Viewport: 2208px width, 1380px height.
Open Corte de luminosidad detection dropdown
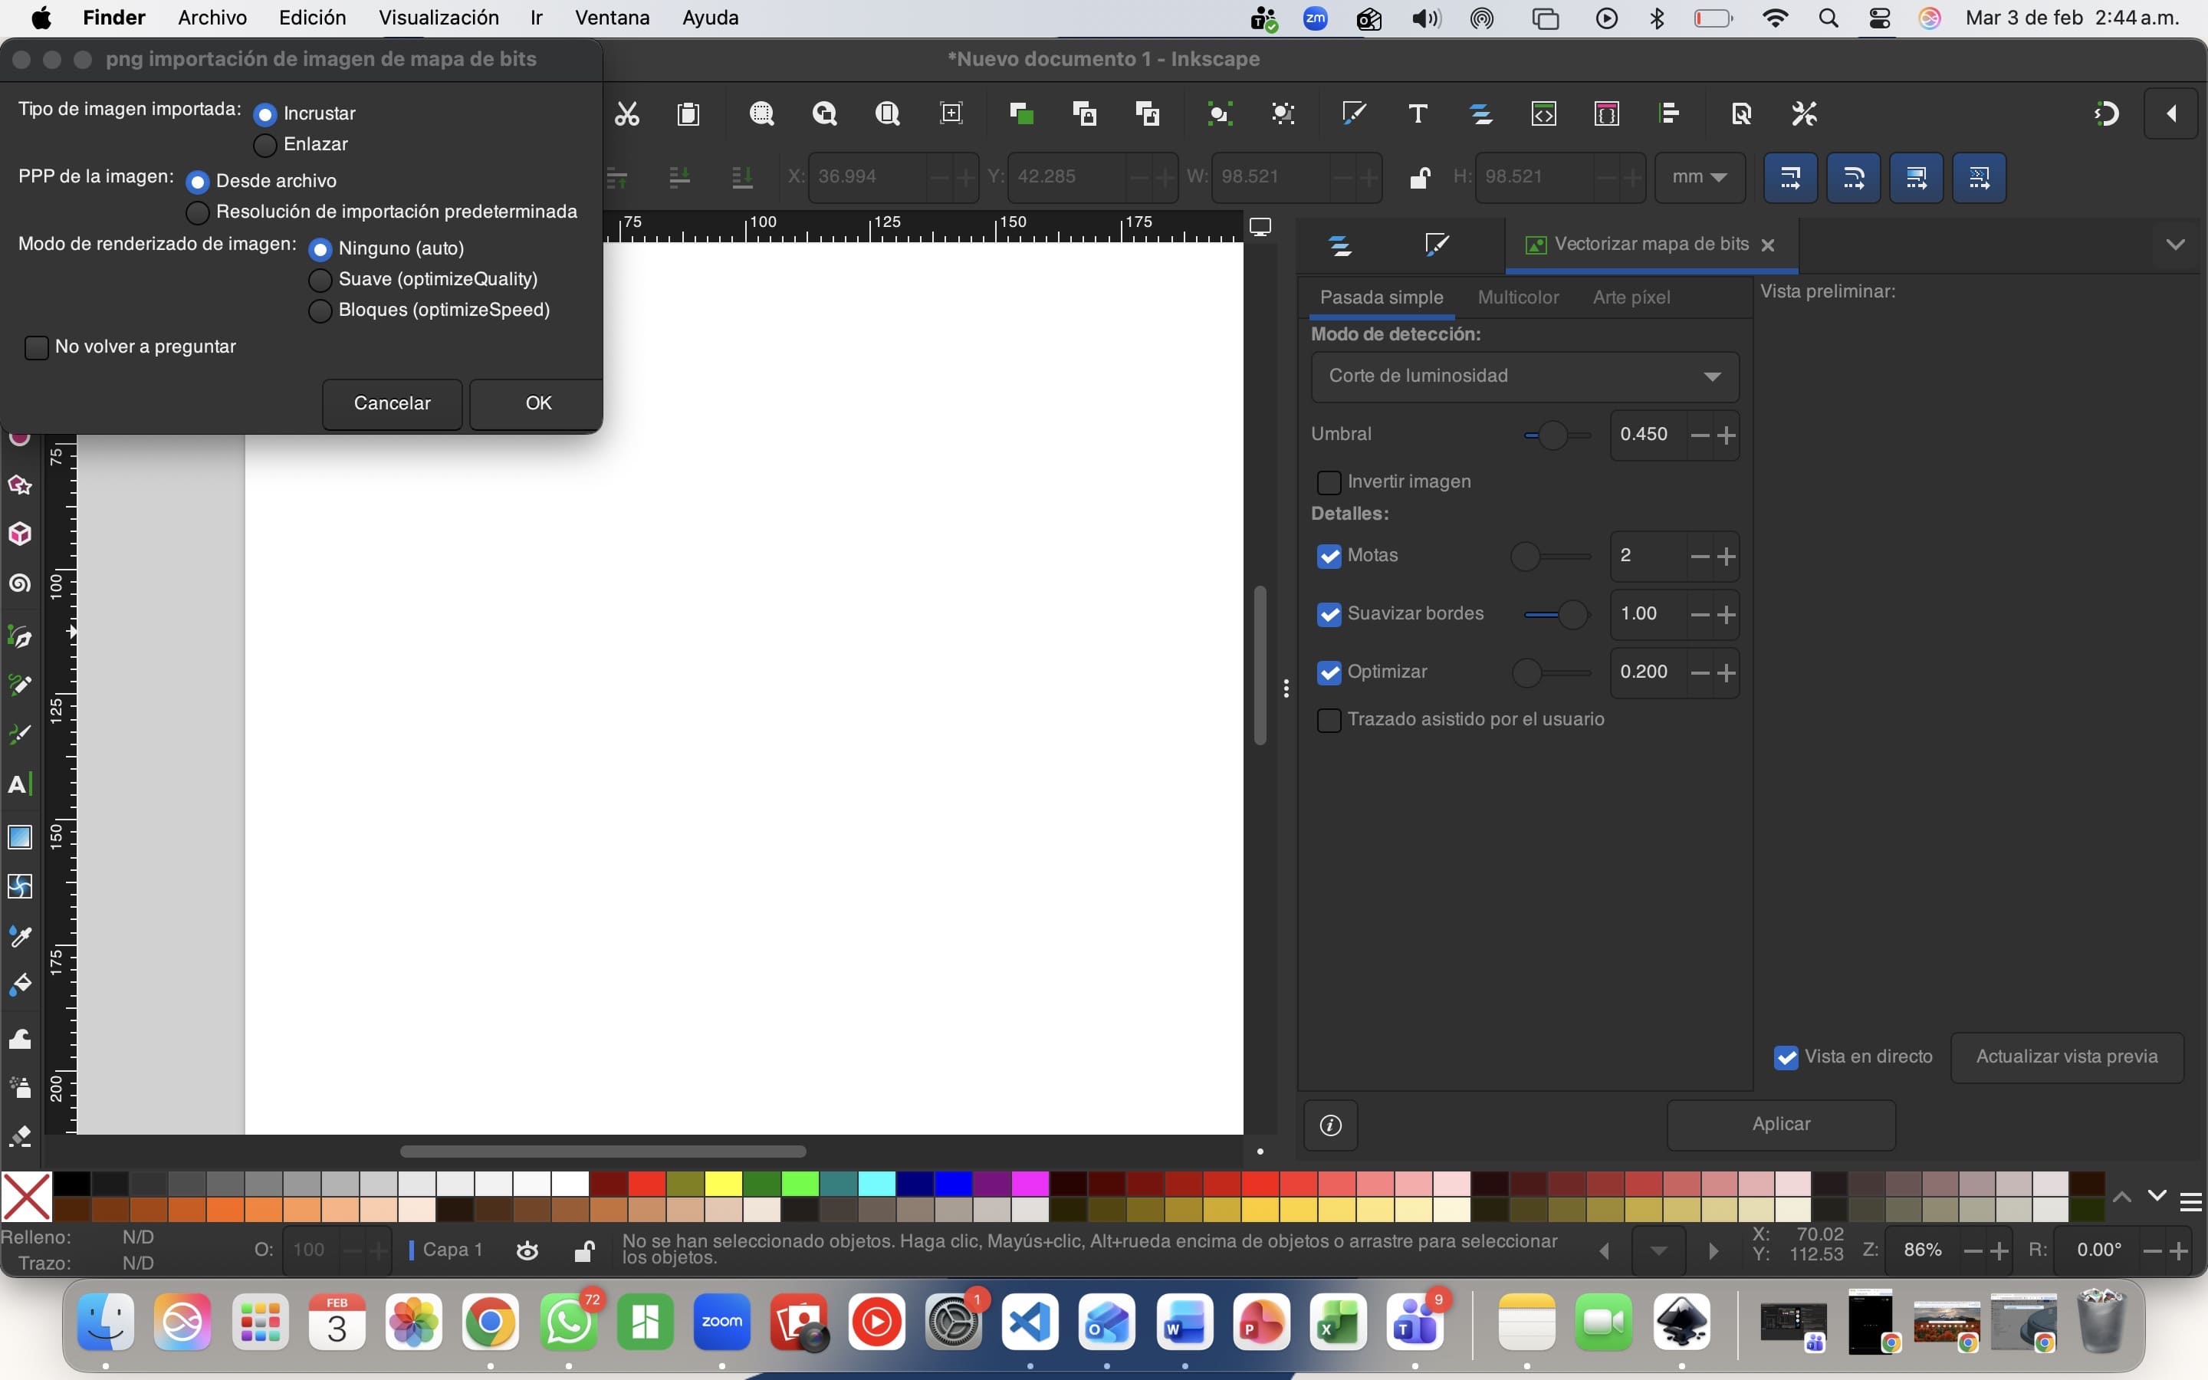point(1525,376)
